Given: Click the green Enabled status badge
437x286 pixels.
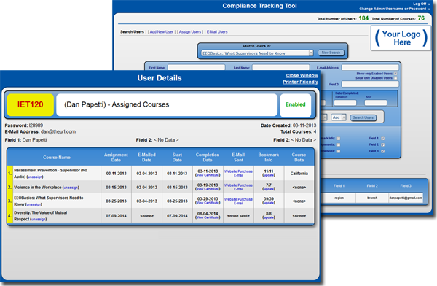Looking at the screenshot, I should point(296,105).
